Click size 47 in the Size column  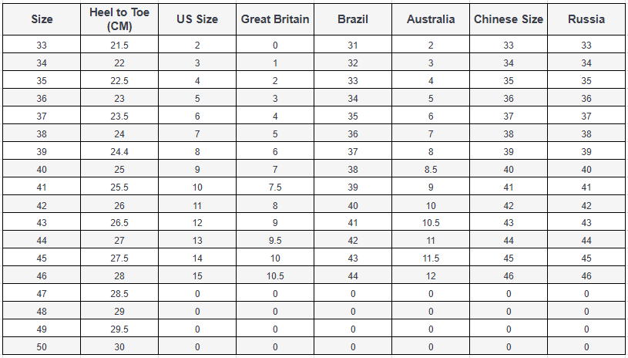coord(42,294)
